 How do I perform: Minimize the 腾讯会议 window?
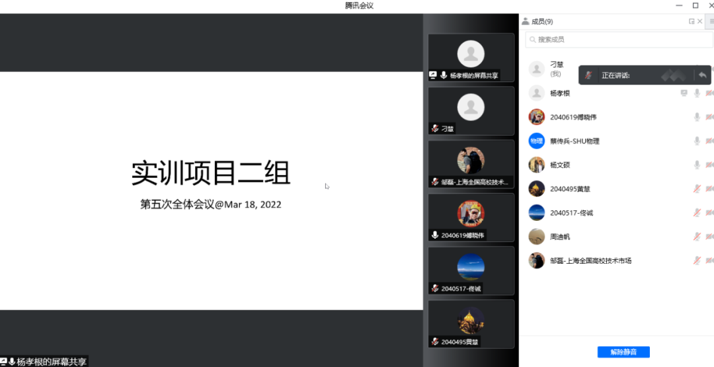[x=680, y=5]
